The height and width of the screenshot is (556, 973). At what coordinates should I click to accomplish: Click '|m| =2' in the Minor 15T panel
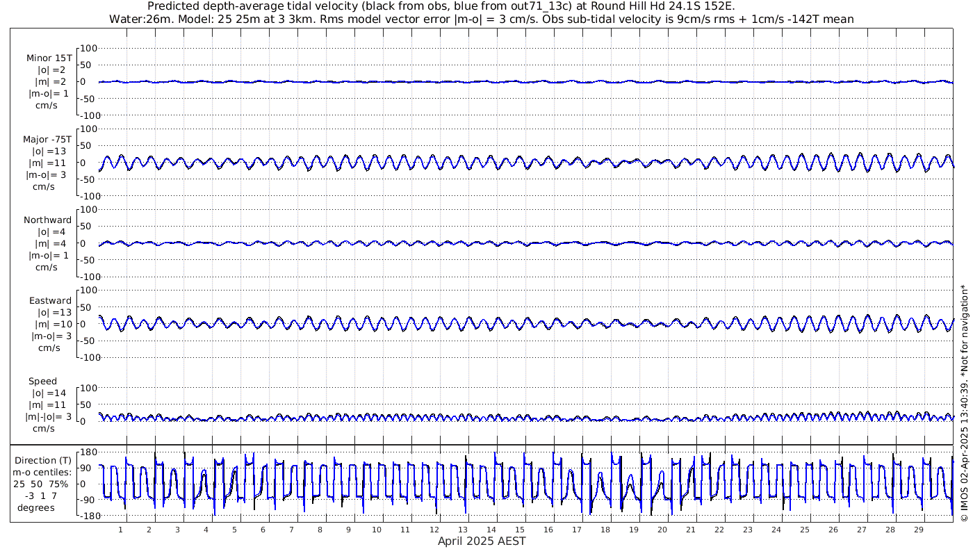pyautogui.click(x=51, y=82)
